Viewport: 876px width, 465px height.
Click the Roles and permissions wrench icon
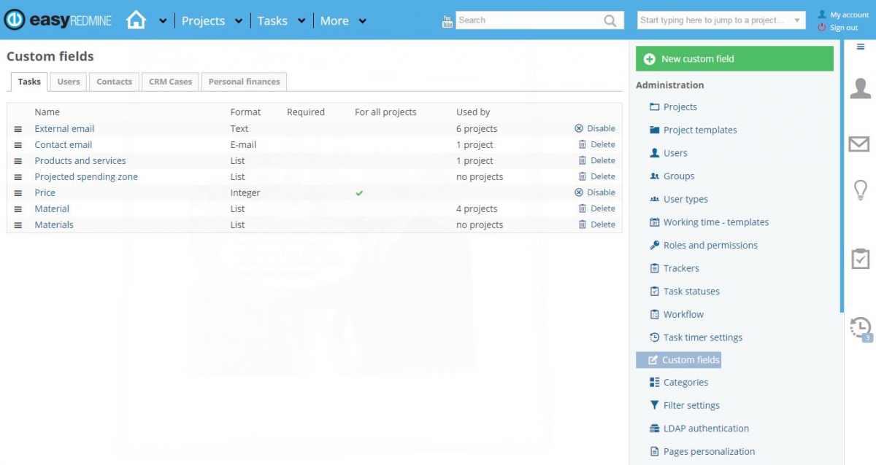[x=653, y=245]
